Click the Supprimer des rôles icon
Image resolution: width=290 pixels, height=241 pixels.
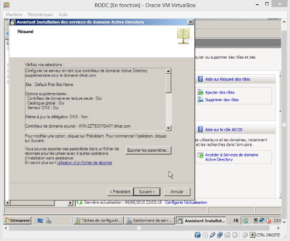point(200,99)
